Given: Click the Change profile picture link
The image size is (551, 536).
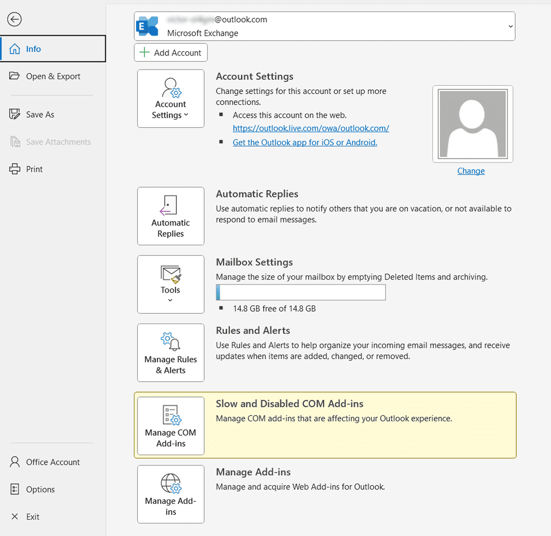Looking at the screenshot, I should pyautogui.click(x=471, y=171).
